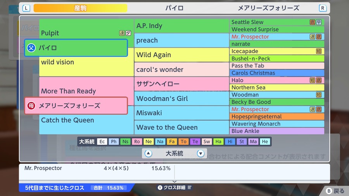Click the 短 badge on Icecapade

point(319,51)
